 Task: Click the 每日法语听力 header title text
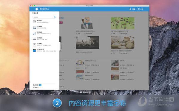click(44, 9)
